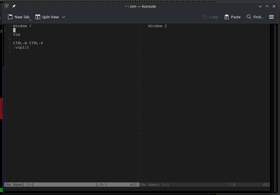
Task: Open the hamburger menu
Action: (x=271, y=17)
